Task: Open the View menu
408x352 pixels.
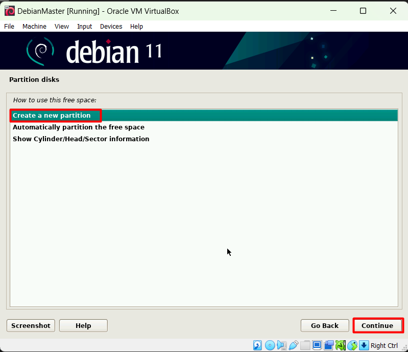Action: coord(62,26)
